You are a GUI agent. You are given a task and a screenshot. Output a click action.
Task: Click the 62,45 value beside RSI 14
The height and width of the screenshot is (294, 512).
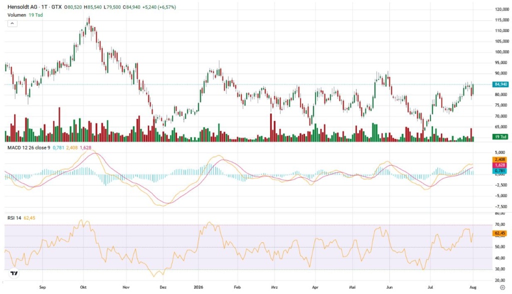click(29, 218)
